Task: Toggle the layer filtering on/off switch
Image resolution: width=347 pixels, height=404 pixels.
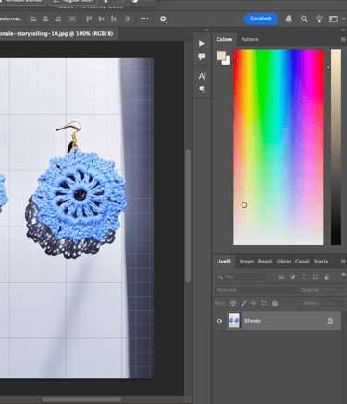Action: (343, 275)
